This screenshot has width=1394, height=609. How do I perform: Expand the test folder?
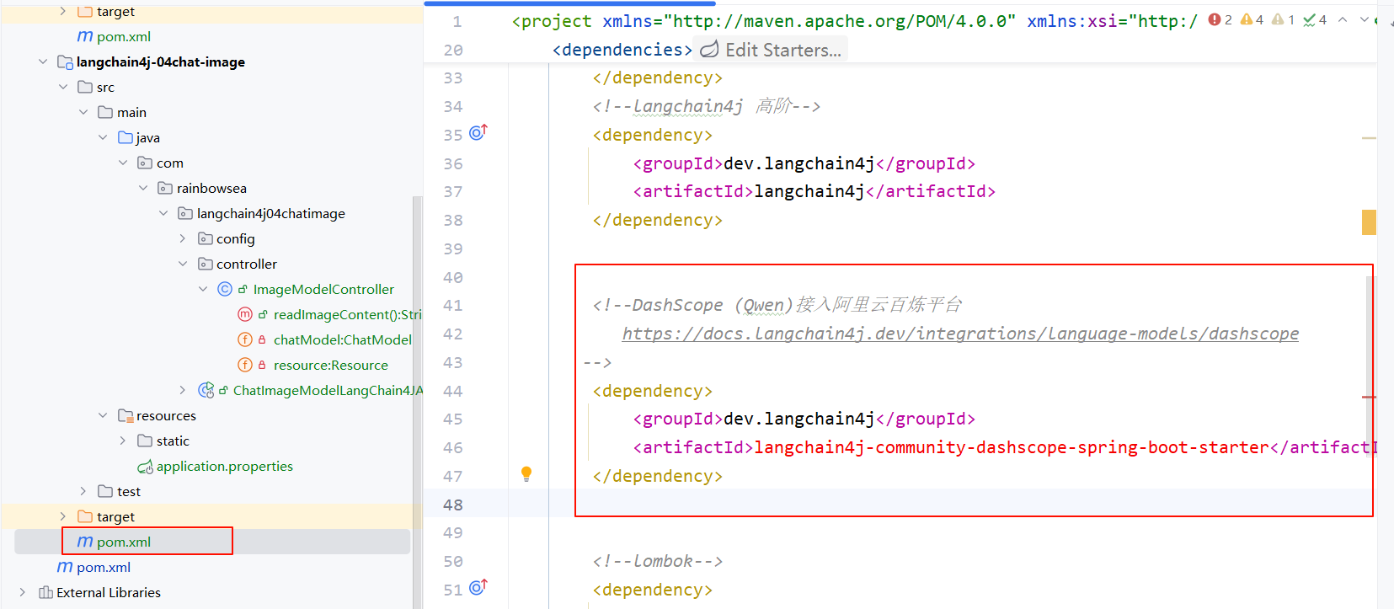click(x=83, y=491)
